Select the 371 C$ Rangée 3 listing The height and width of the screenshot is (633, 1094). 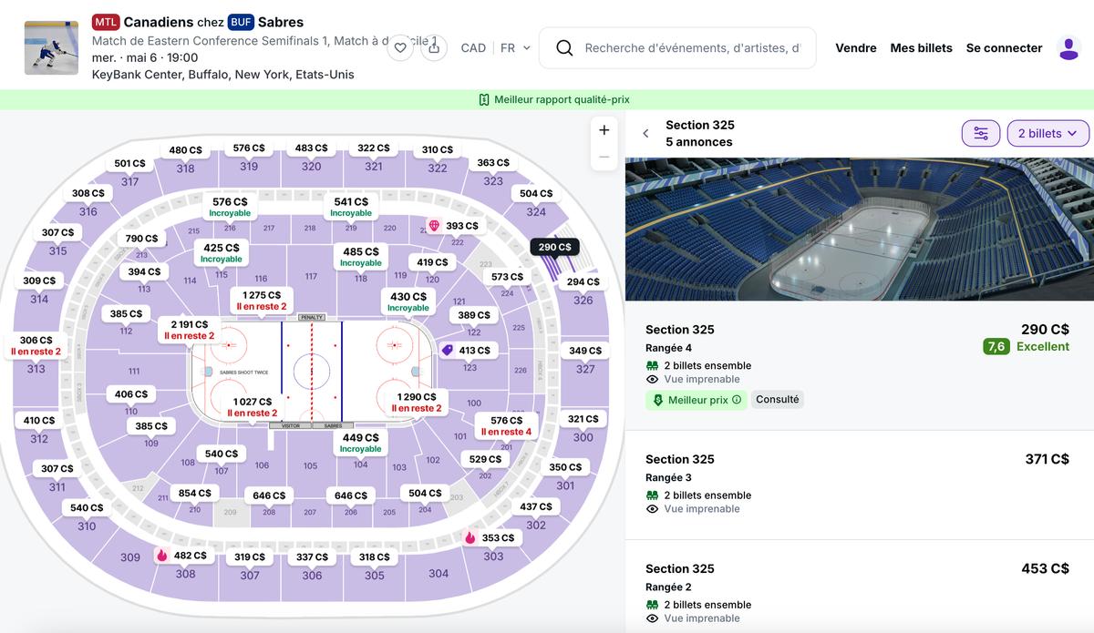[860, 485]
